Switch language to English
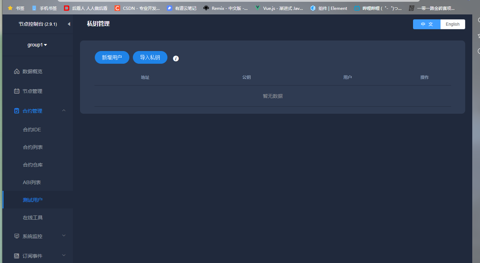The height and width of the screenshot is (263, 480). point(453,24)
